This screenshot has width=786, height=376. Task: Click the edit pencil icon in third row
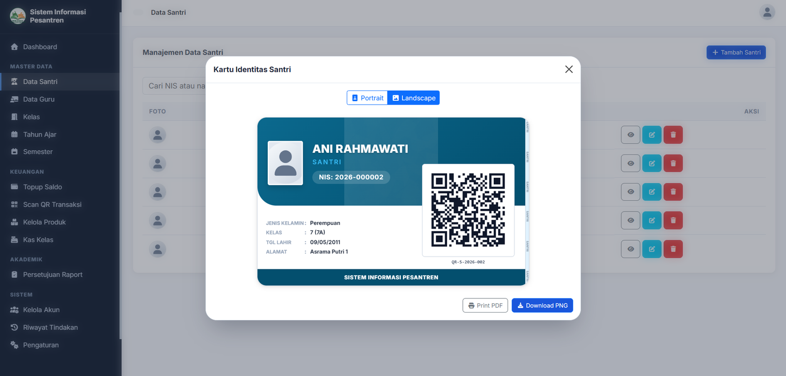pos(652,192)
